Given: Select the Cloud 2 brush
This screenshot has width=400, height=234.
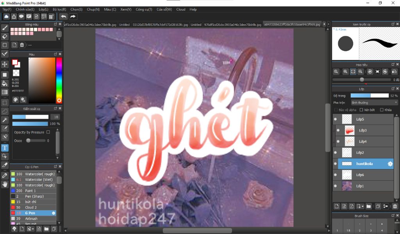Looking at the screenshot, I should tap(33, 207).
